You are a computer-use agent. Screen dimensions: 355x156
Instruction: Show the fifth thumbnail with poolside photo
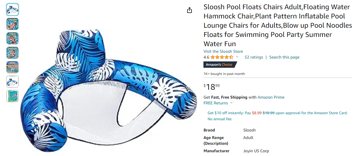click(x=12, y=67)
